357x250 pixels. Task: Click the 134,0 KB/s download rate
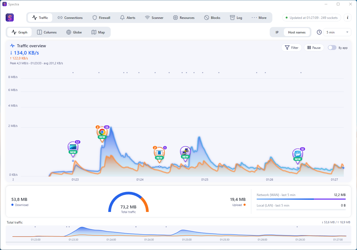(25, 53)
